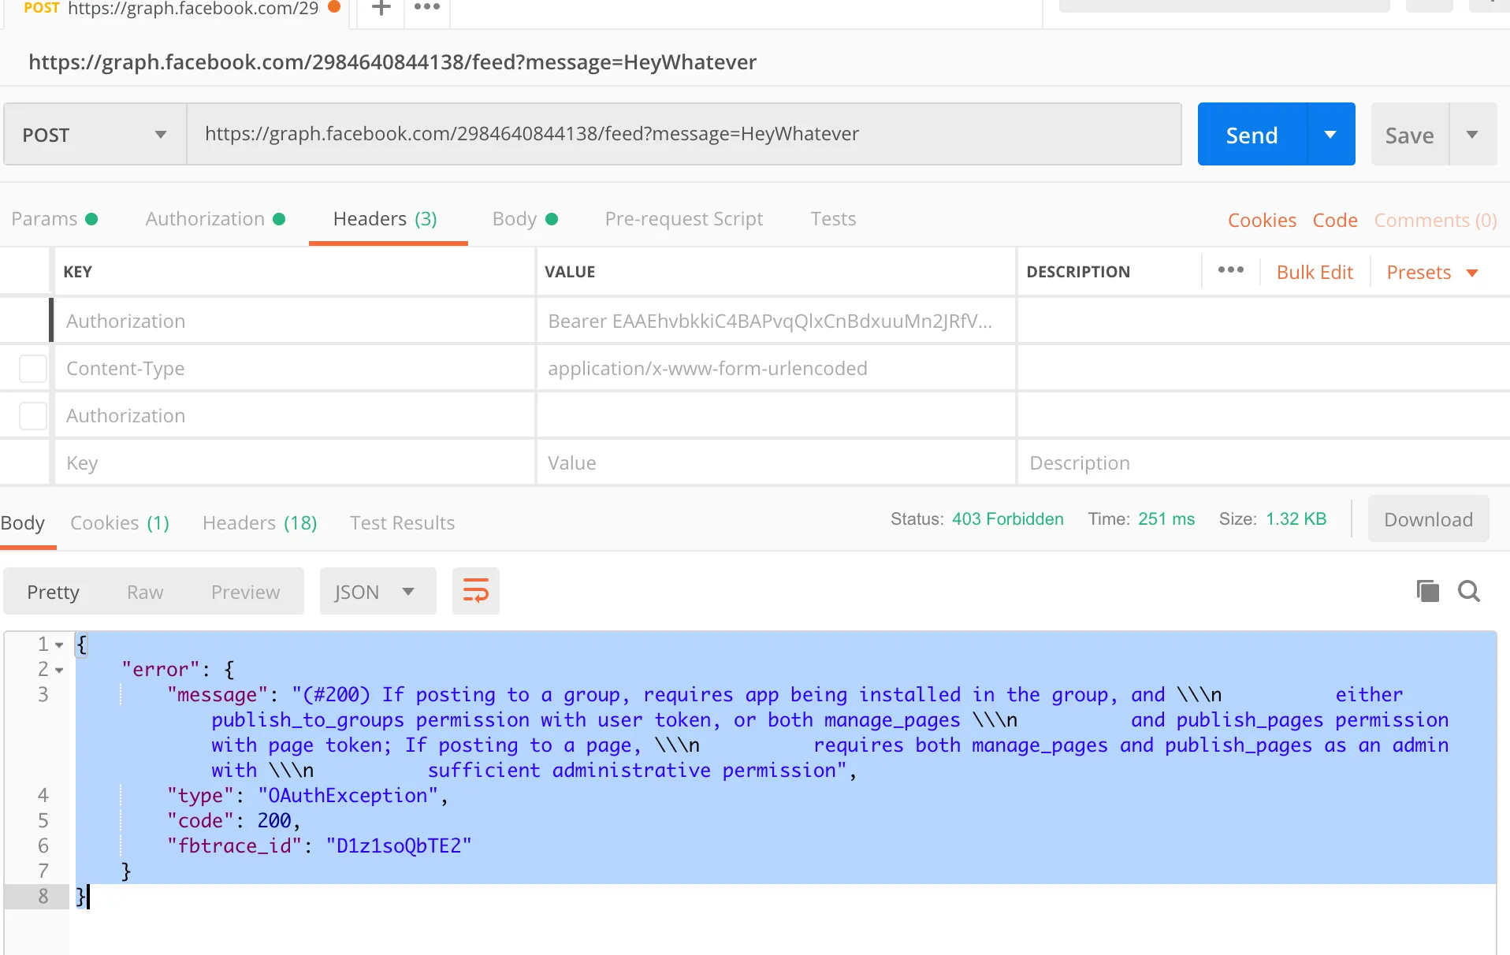Viewport: 1510px width, 955px height.
Task: Click the Bearer token value field
Action: tap(775, 321)
